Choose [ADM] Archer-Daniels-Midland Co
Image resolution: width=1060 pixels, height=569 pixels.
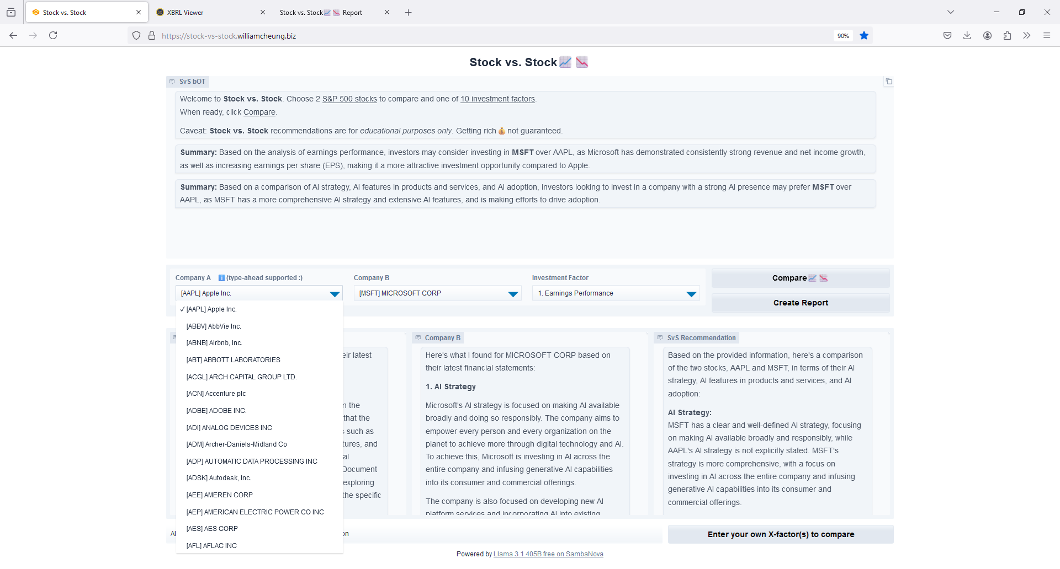click(259, 444)
